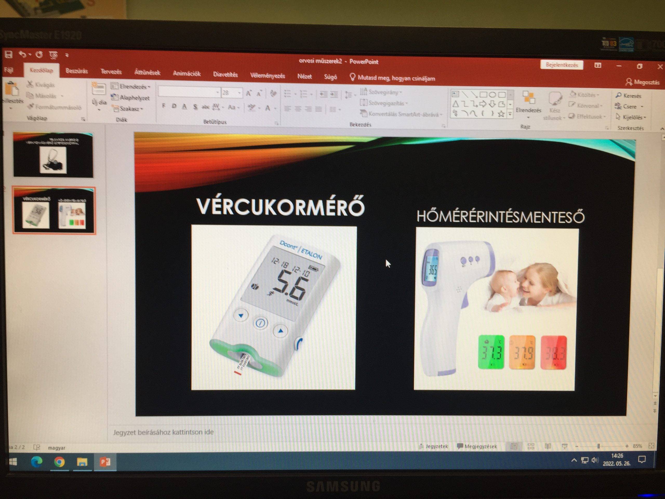The height and width of the screenshot is (499, 665).
Task: Click the bullet list icon
Action: tap(288, 94)
